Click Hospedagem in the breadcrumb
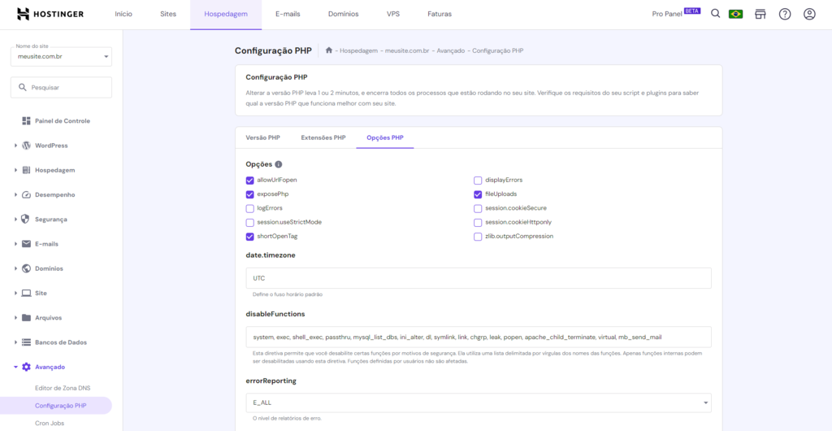 click(358, 50)
